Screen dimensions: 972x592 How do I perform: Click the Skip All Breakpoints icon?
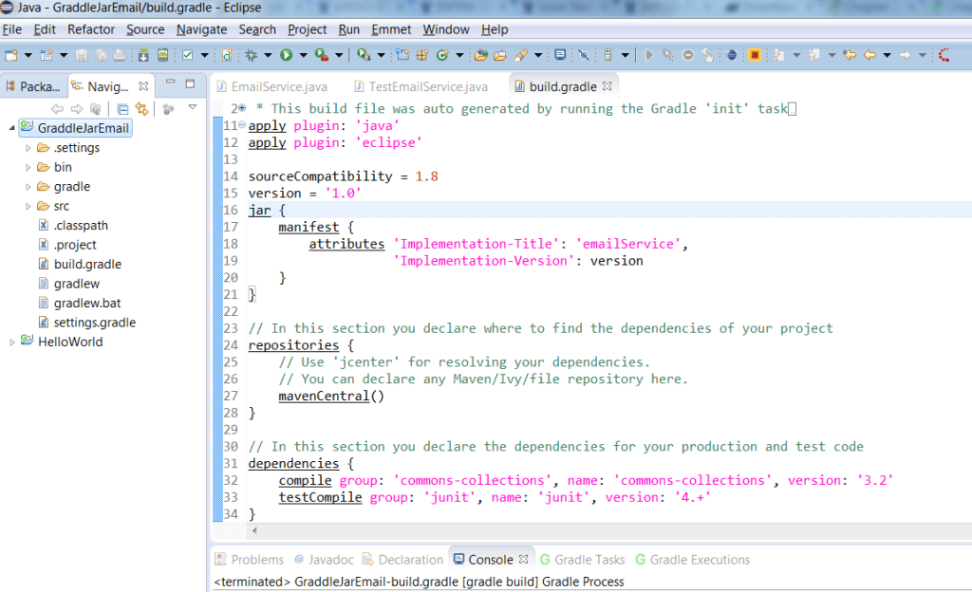pyautogui.click(x=584, y=55)
